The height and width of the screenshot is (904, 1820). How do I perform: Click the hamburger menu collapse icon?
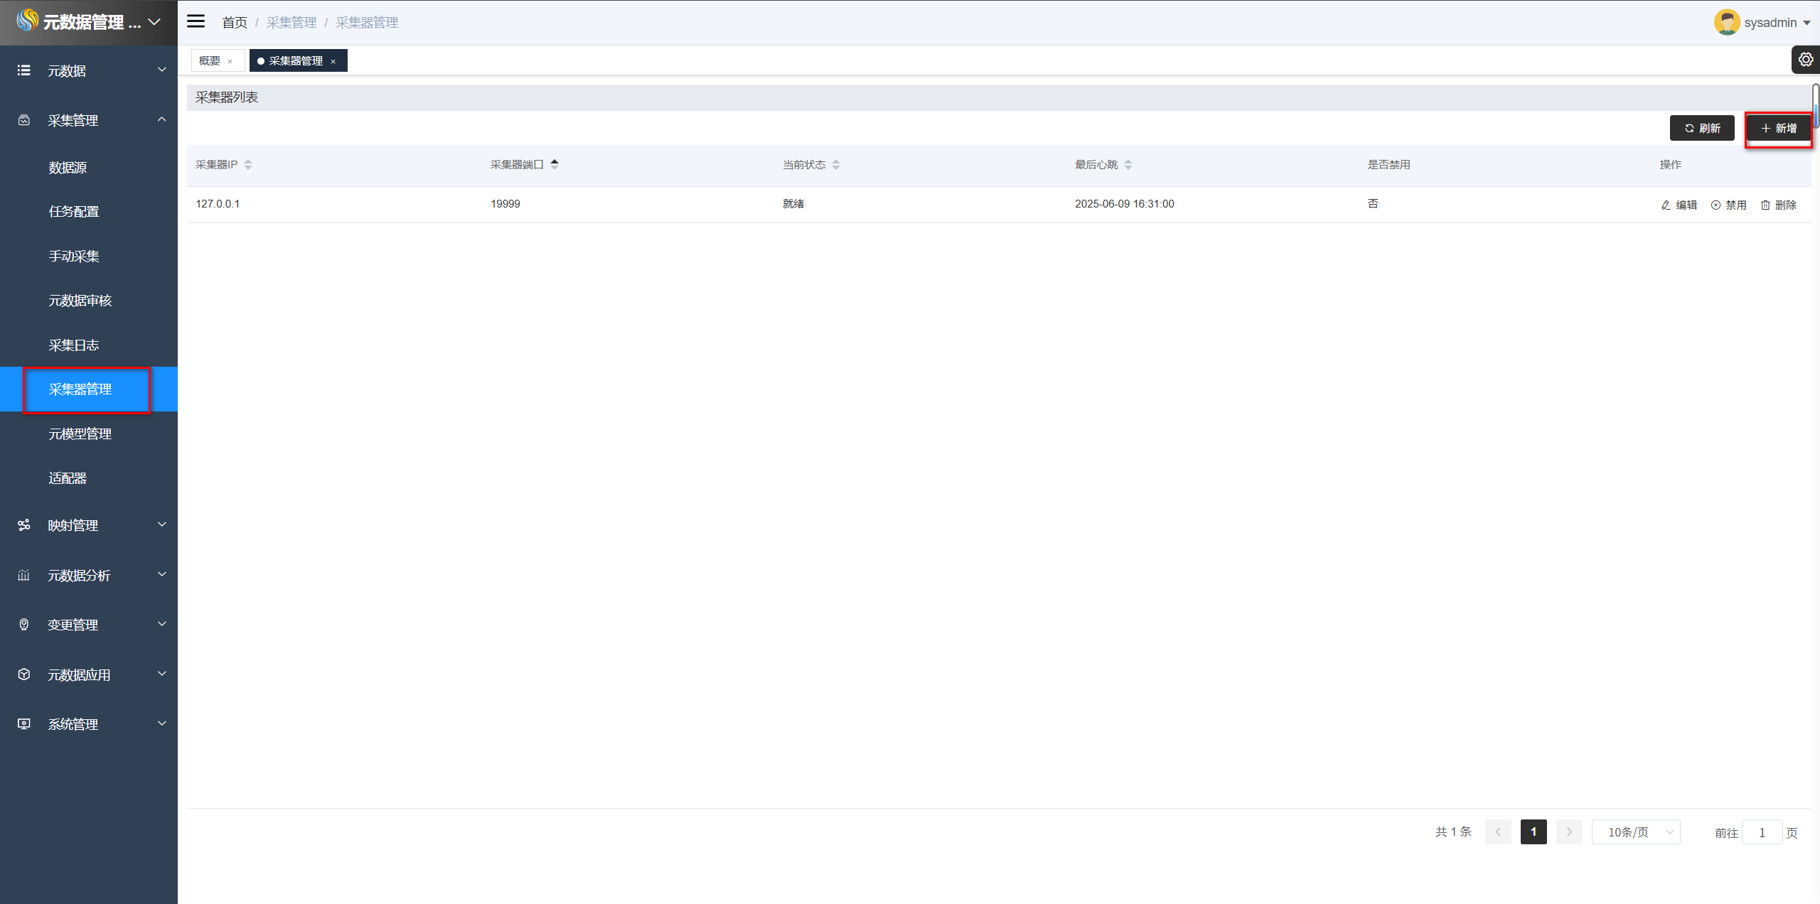(x=196, y=21)
